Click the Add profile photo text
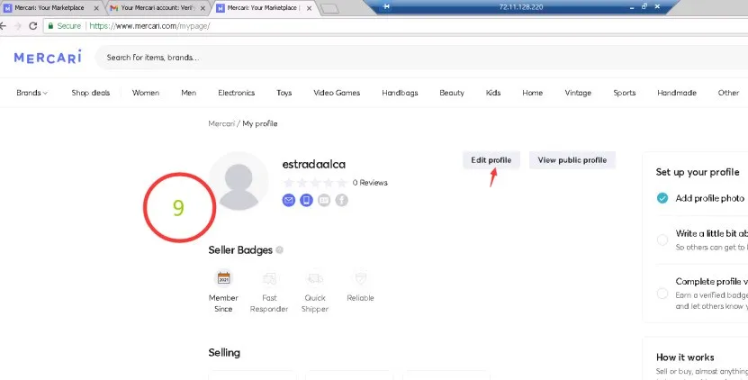The width and height of the screenshot is (748, 380). tap(710, 198)
